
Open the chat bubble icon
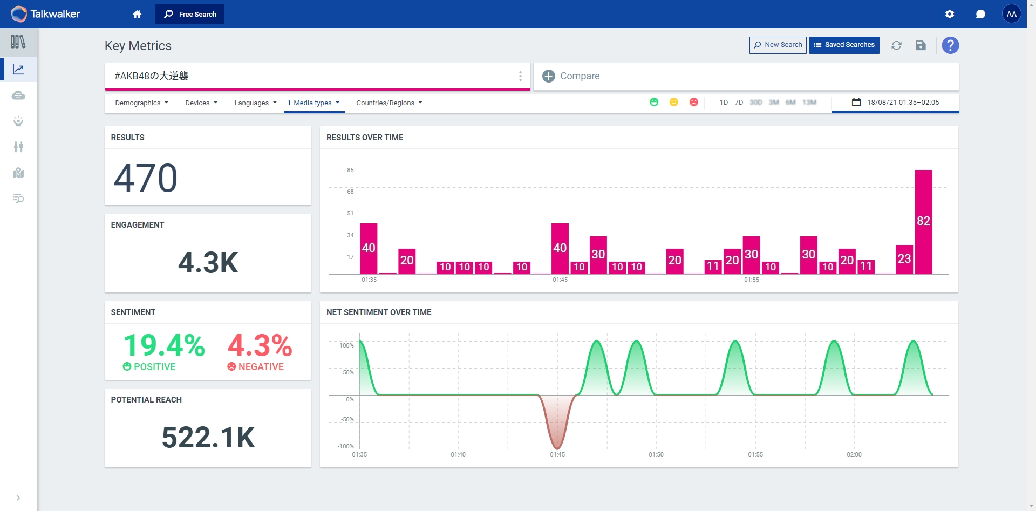click(x=980, y=14)
